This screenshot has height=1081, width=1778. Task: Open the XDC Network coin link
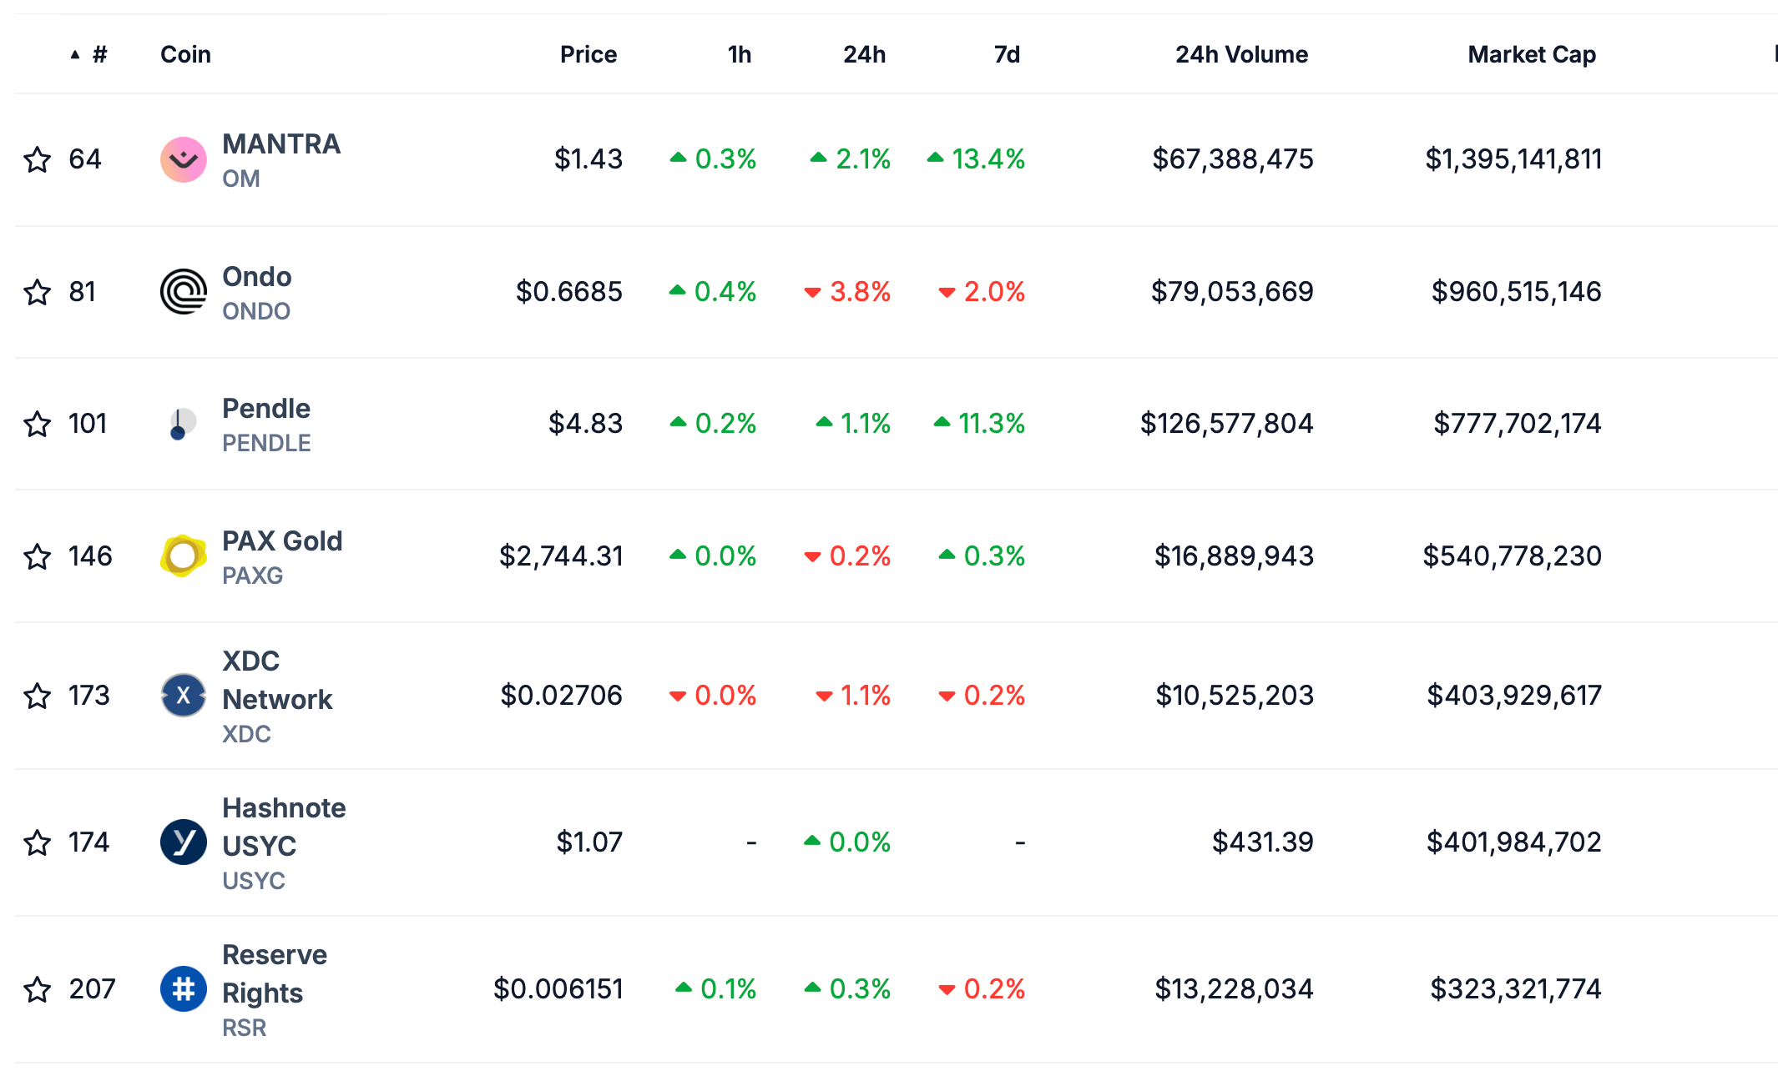pos(276,680)
